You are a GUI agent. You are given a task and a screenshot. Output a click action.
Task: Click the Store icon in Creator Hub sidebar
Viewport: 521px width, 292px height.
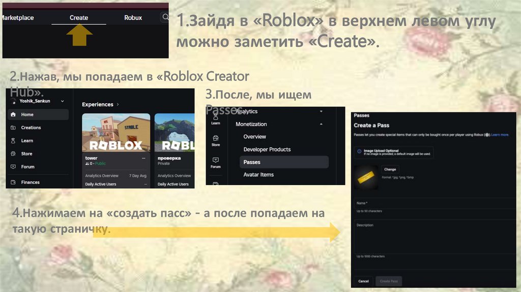click(13, 154)
